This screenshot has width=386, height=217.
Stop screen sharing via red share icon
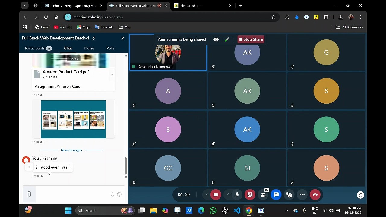250,195
